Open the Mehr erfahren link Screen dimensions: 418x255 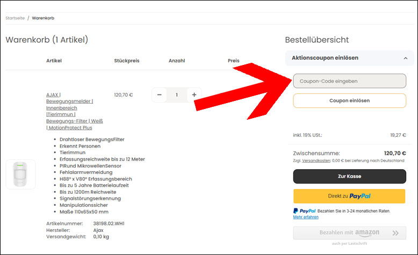(x=306, y=217)
